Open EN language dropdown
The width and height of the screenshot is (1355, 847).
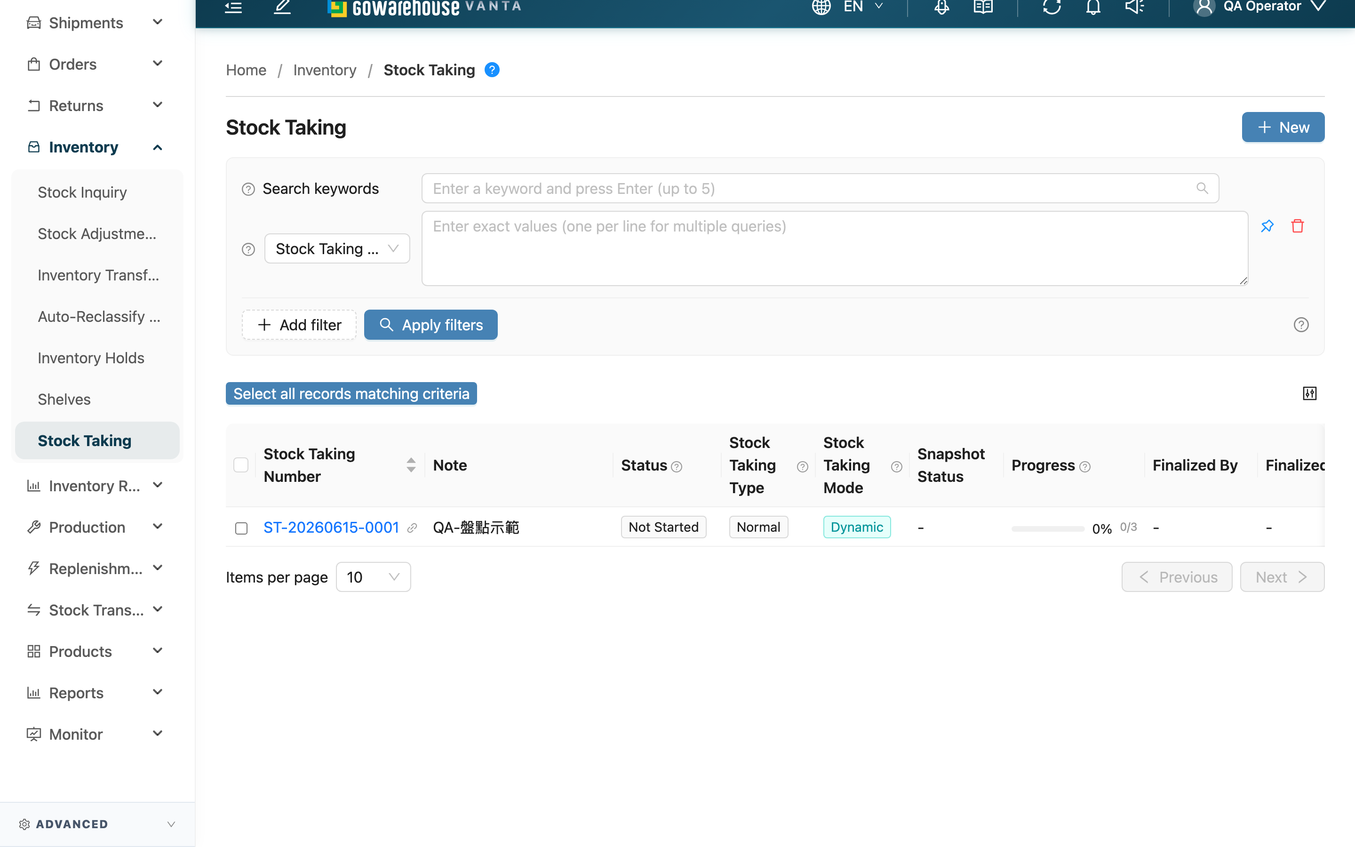[863, 7]
